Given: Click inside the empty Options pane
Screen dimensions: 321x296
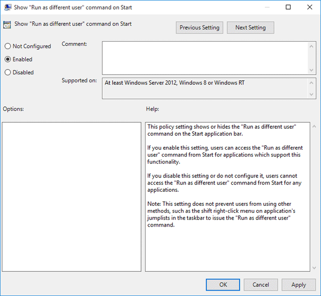Looking at the screenshot, I should point(72,196).
